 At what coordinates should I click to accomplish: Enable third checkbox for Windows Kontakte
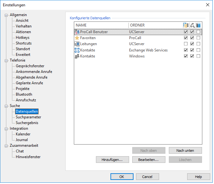point(198,56)
